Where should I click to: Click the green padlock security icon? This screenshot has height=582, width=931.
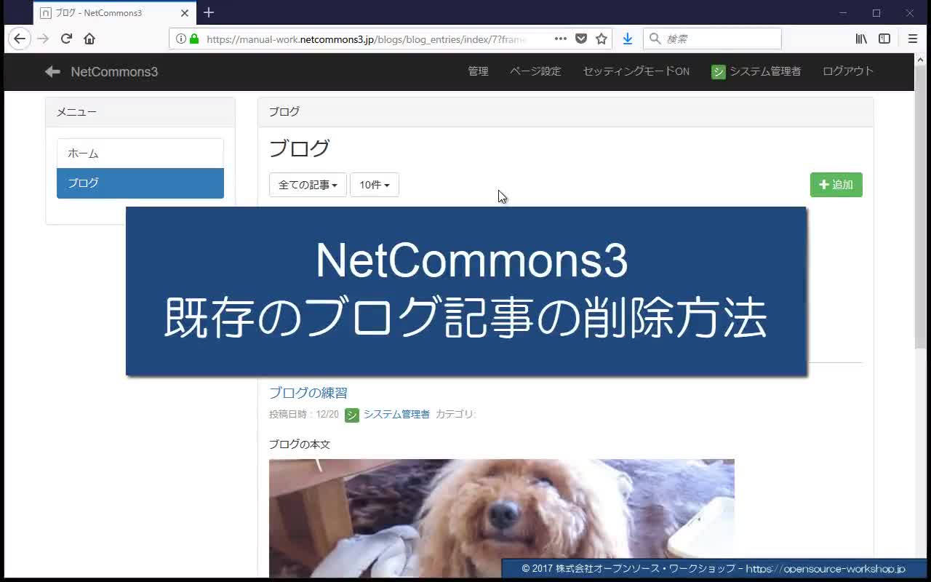[x=194, y=39]
